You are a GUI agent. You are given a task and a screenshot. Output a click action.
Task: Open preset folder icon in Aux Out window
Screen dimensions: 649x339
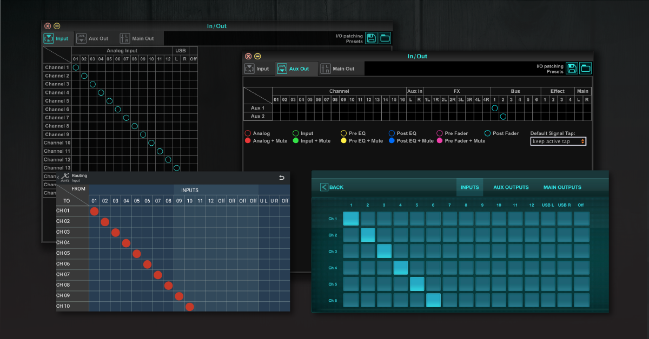(585, 68)
